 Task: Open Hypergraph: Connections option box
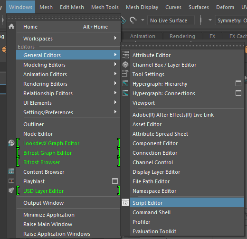click(x=238, y=93)
